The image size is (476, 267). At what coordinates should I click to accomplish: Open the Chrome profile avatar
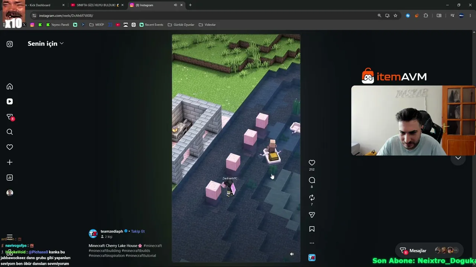pyautogui.click(x=461, y=16)
